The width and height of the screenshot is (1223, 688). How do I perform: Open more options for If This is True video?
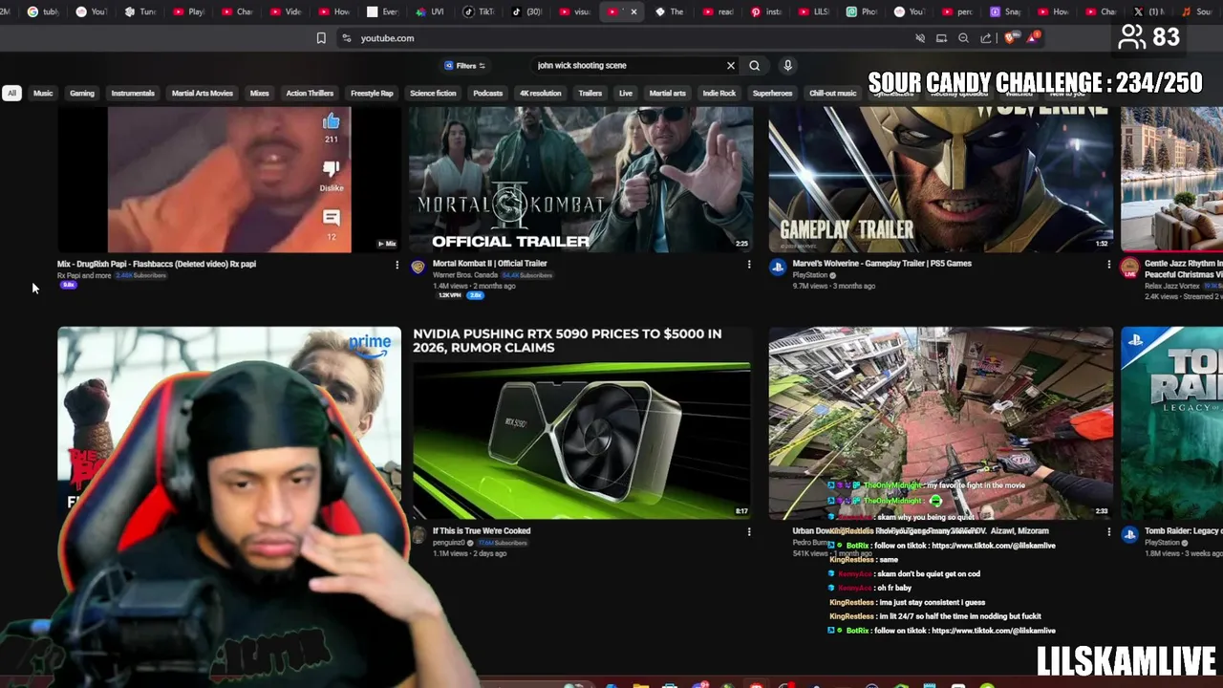[x=749, y=531]
